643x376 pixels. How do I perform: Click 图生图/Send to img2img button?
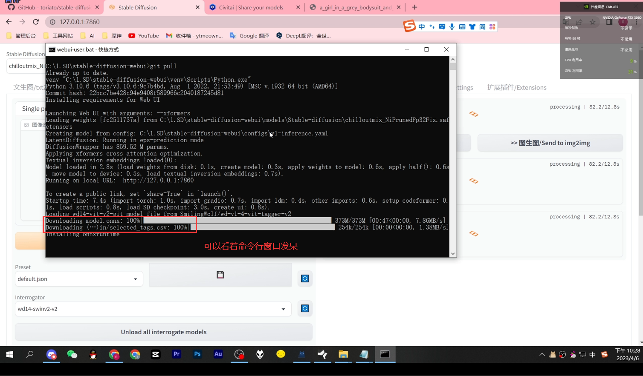click(550, 143)
